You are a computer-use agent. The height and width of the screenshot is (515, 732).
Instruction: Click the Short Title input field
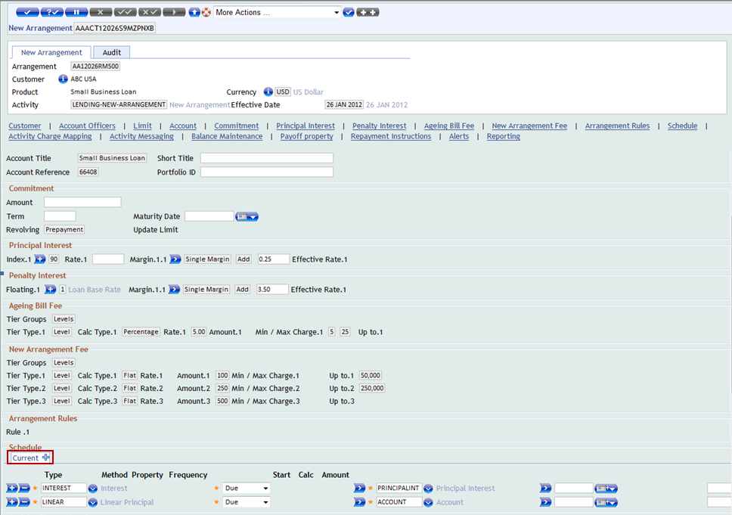(x=266, y=158)
